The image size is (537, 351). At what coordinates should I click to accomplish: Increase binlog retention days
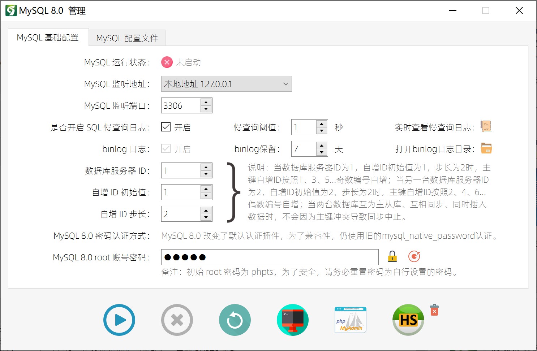pos(322,146)
